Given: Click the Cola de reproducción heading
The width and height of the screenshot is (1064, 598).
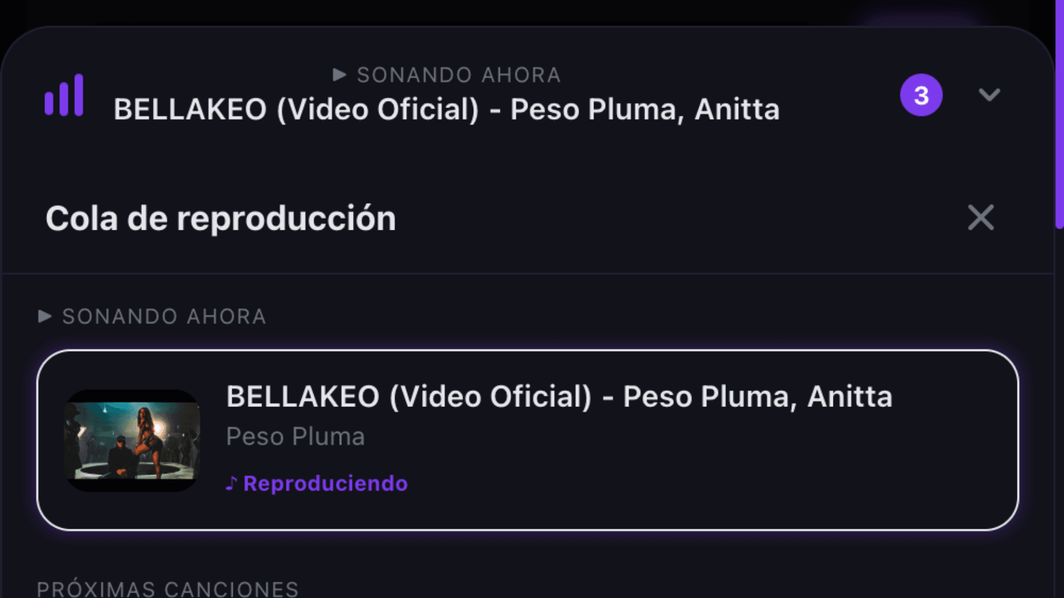Looking at the screenshot, I should 221,218.
